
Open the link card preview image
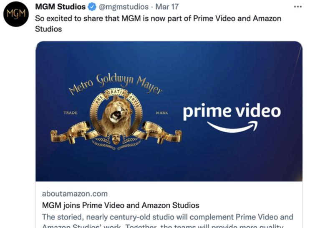pos(169,111)
